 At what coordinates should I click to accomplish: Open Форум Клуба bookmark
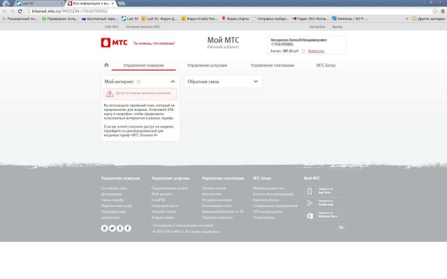(x=200, y=19)
